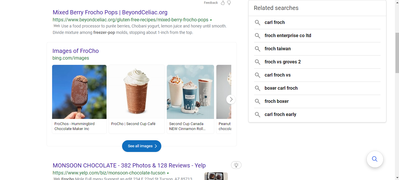The width and height of the screenshot is (399, 180).
Task: Click the page vertical scrollbar thumb
Action: tap(397, 53)
